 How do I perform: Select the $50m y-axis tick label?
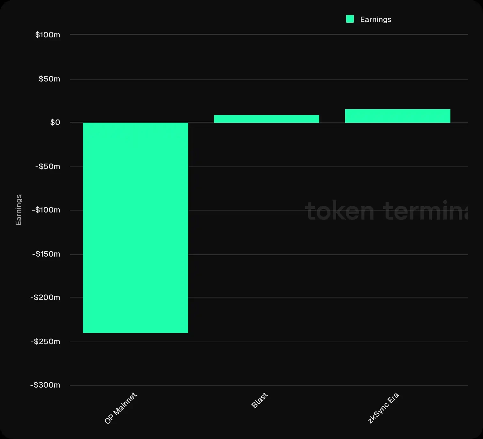tap(49, 79)
